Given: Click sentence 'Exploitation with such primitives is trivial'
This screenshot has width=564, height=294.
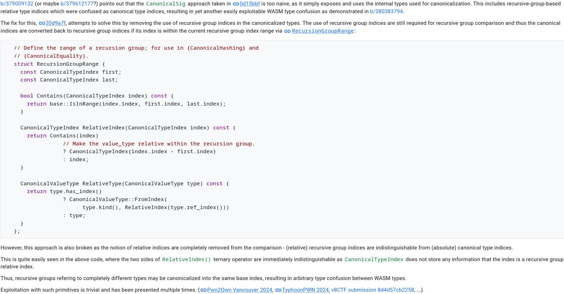Looking at the screenshot, I should click(97, 290).
